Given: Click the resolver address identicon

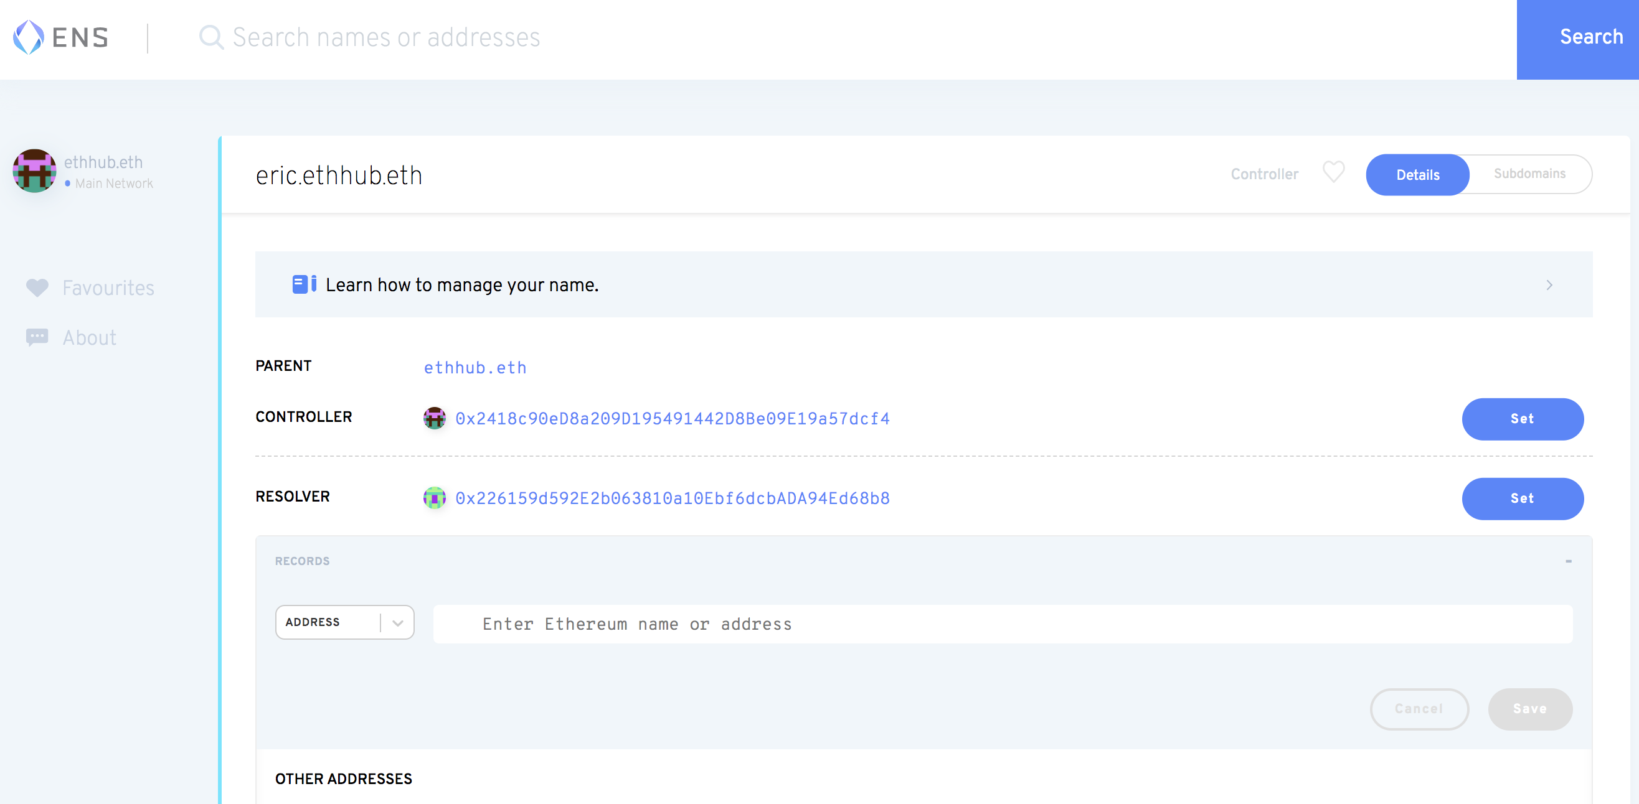Looking at the screenshot, I should click(x=435, y=498).
